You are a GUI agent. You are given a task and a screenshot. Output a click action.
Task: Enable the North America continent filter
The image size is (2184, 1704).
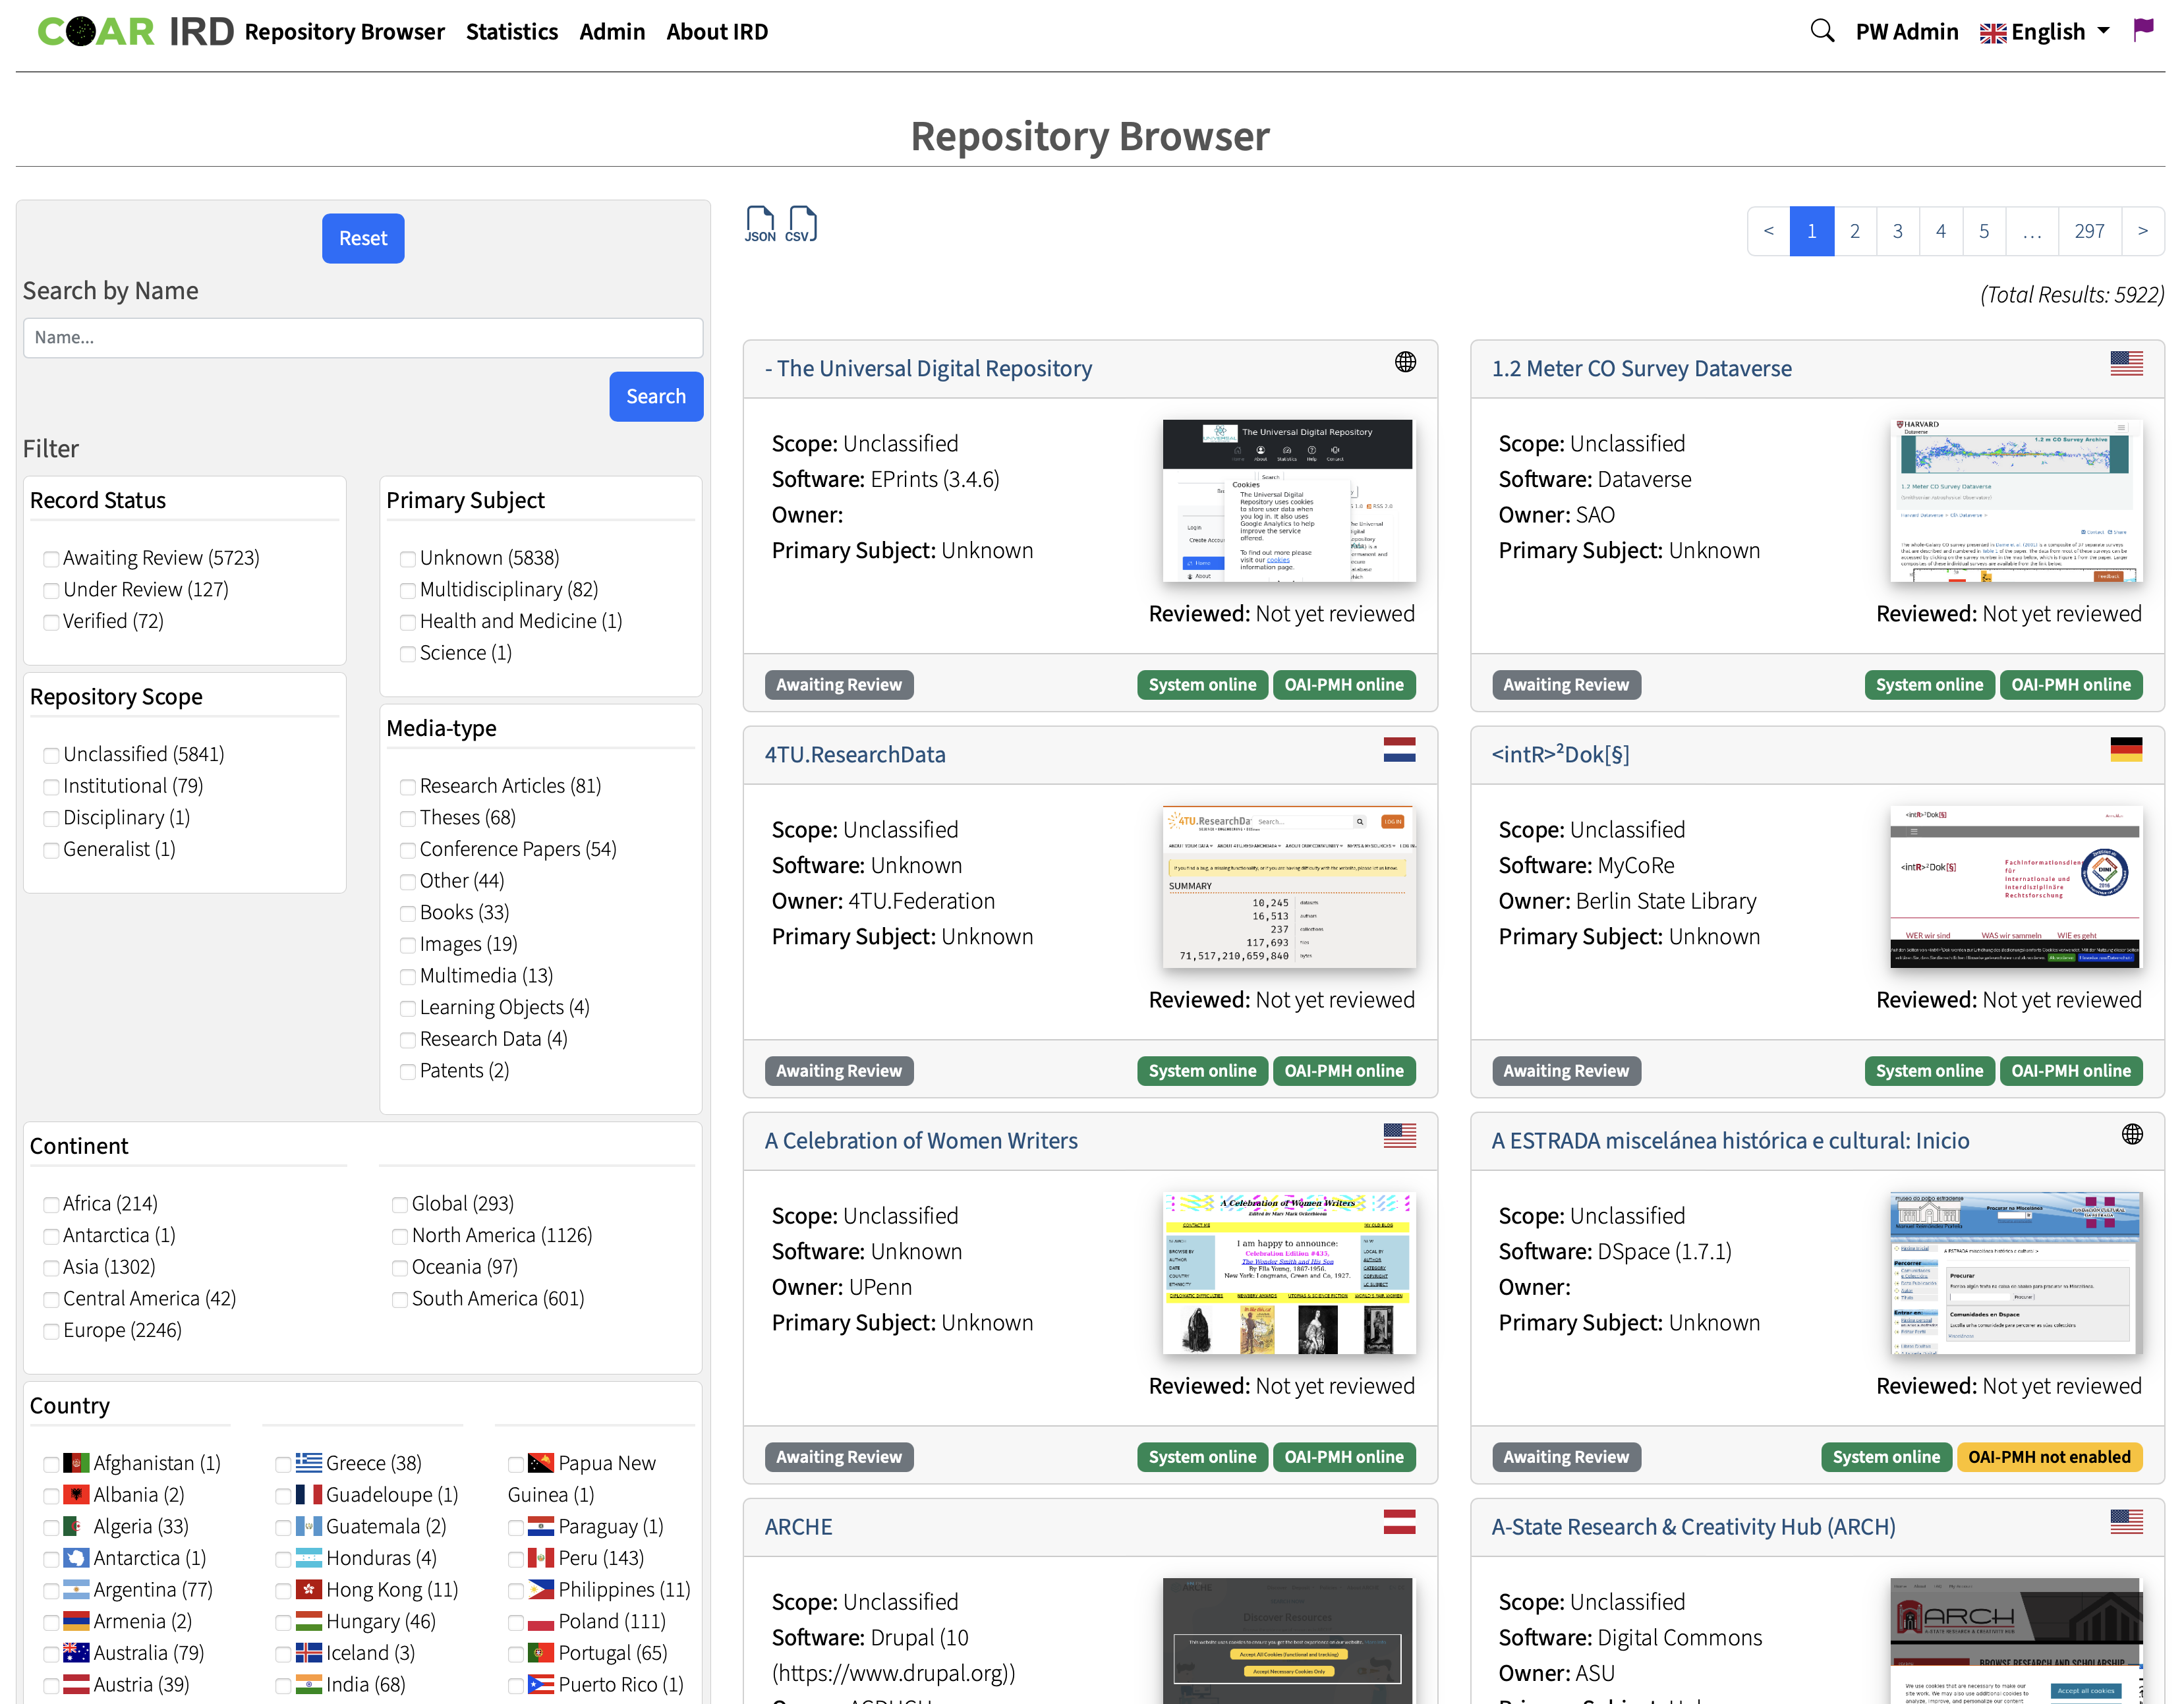(x=399, y=1236)
